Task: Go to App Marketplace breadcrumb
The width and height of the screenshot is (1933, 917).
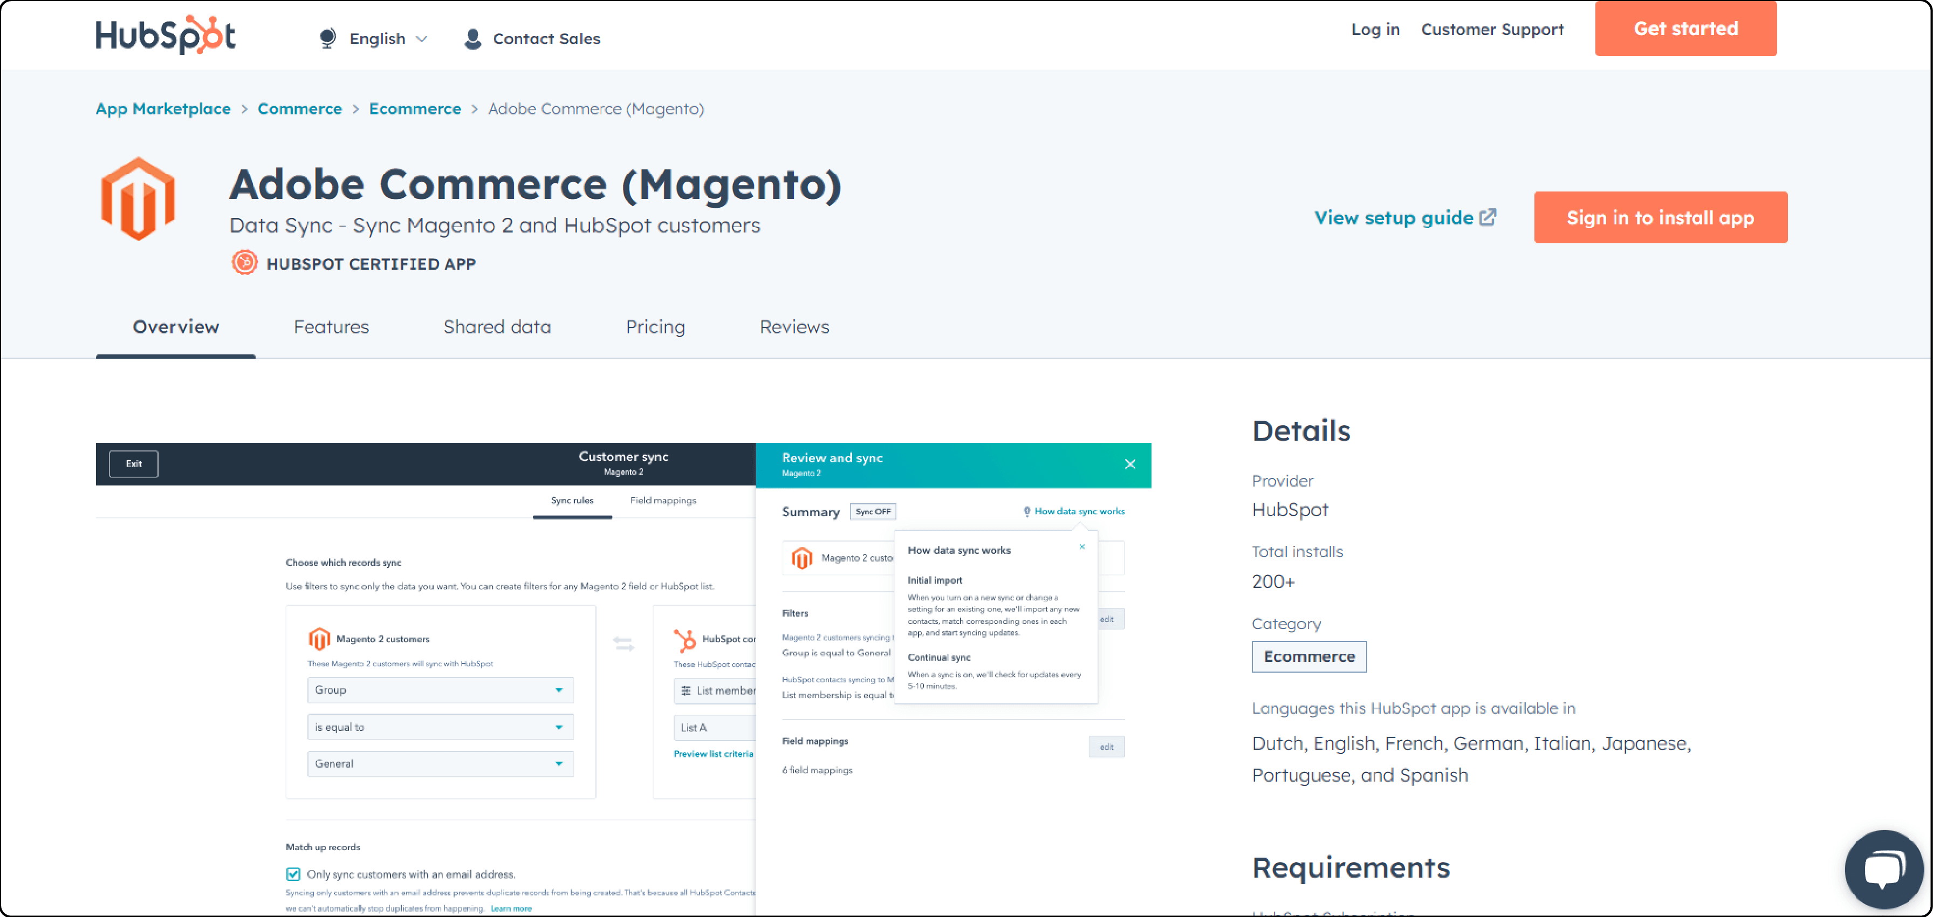Action: point(163,109)
